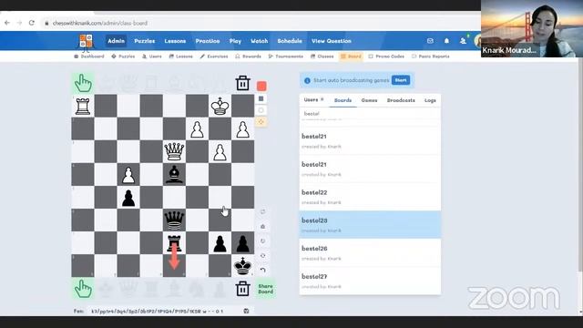Go to Users in the admin sub-navigation
Viewport: 583px width, 328px height.
152,56
